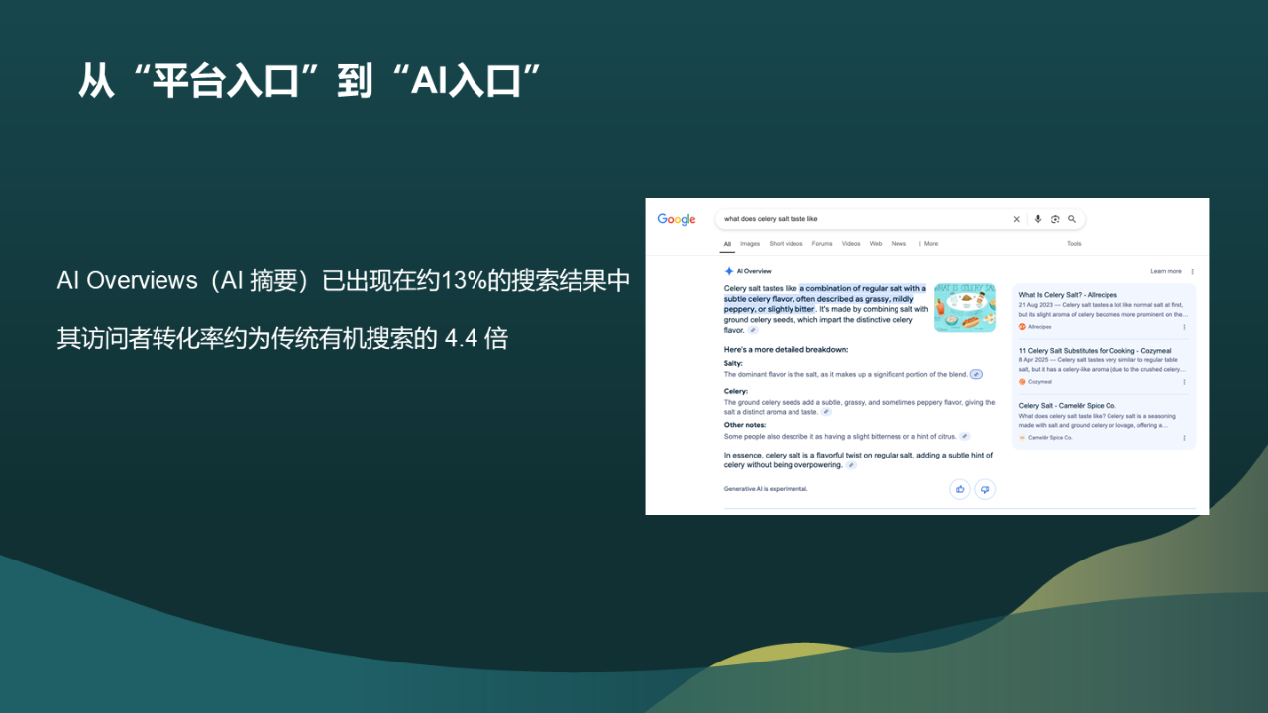
Task: Open Google Lens image search
Action: 1055,218
